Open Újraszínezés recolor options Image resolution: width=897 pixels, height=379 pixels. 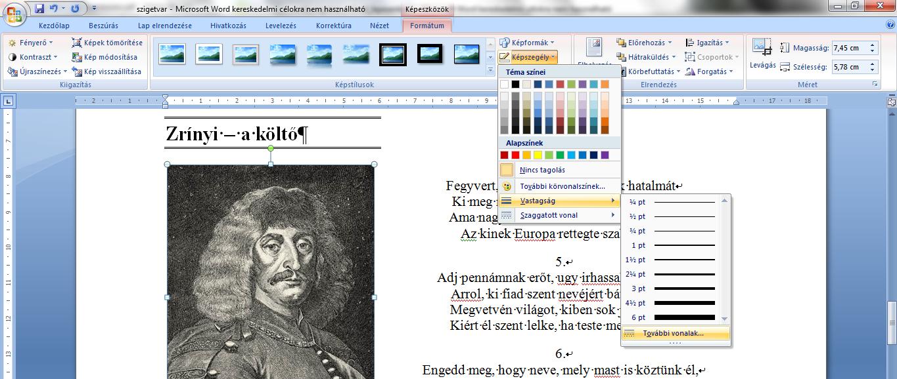click(x=37, y=71)
